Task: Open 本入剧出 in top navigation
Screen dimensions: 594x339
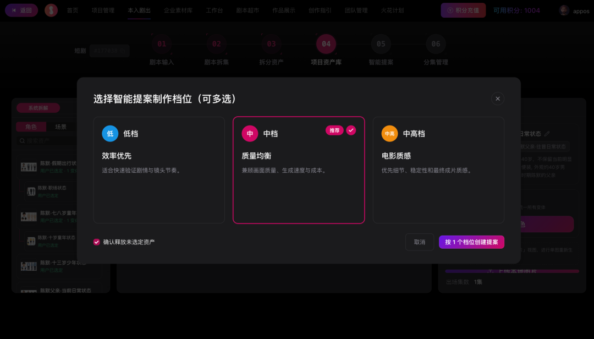Action: coord(139,10)
